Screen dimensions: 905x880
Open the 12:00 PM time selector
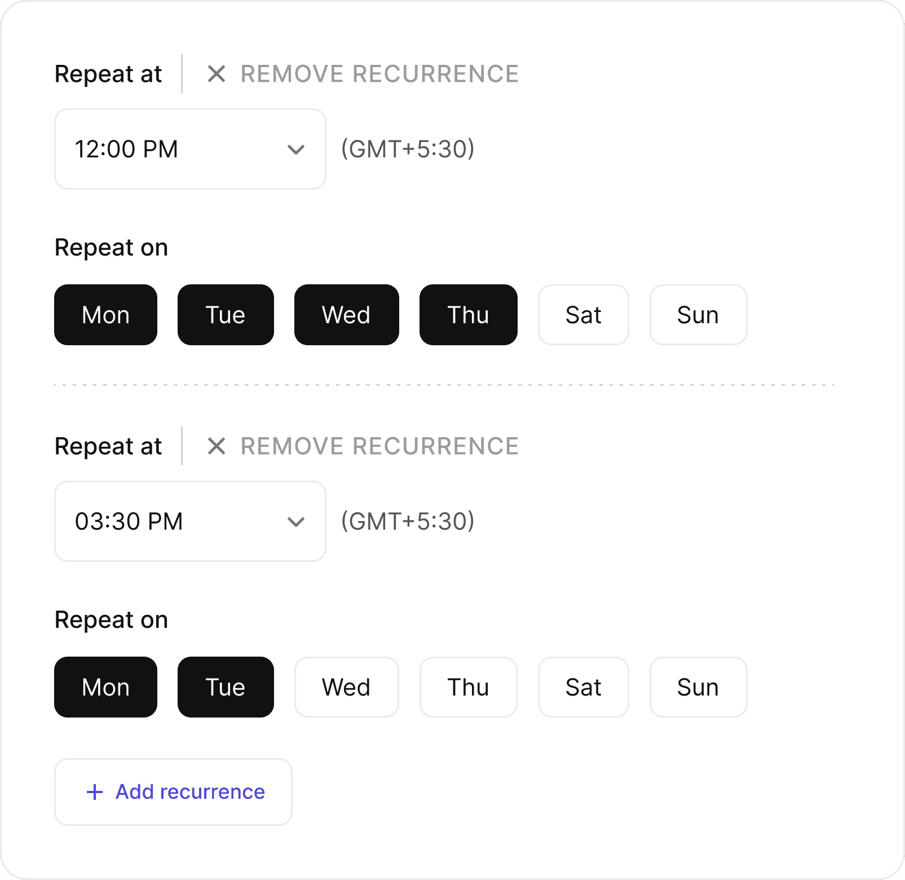pyautogui.click(x=169, y=149)
